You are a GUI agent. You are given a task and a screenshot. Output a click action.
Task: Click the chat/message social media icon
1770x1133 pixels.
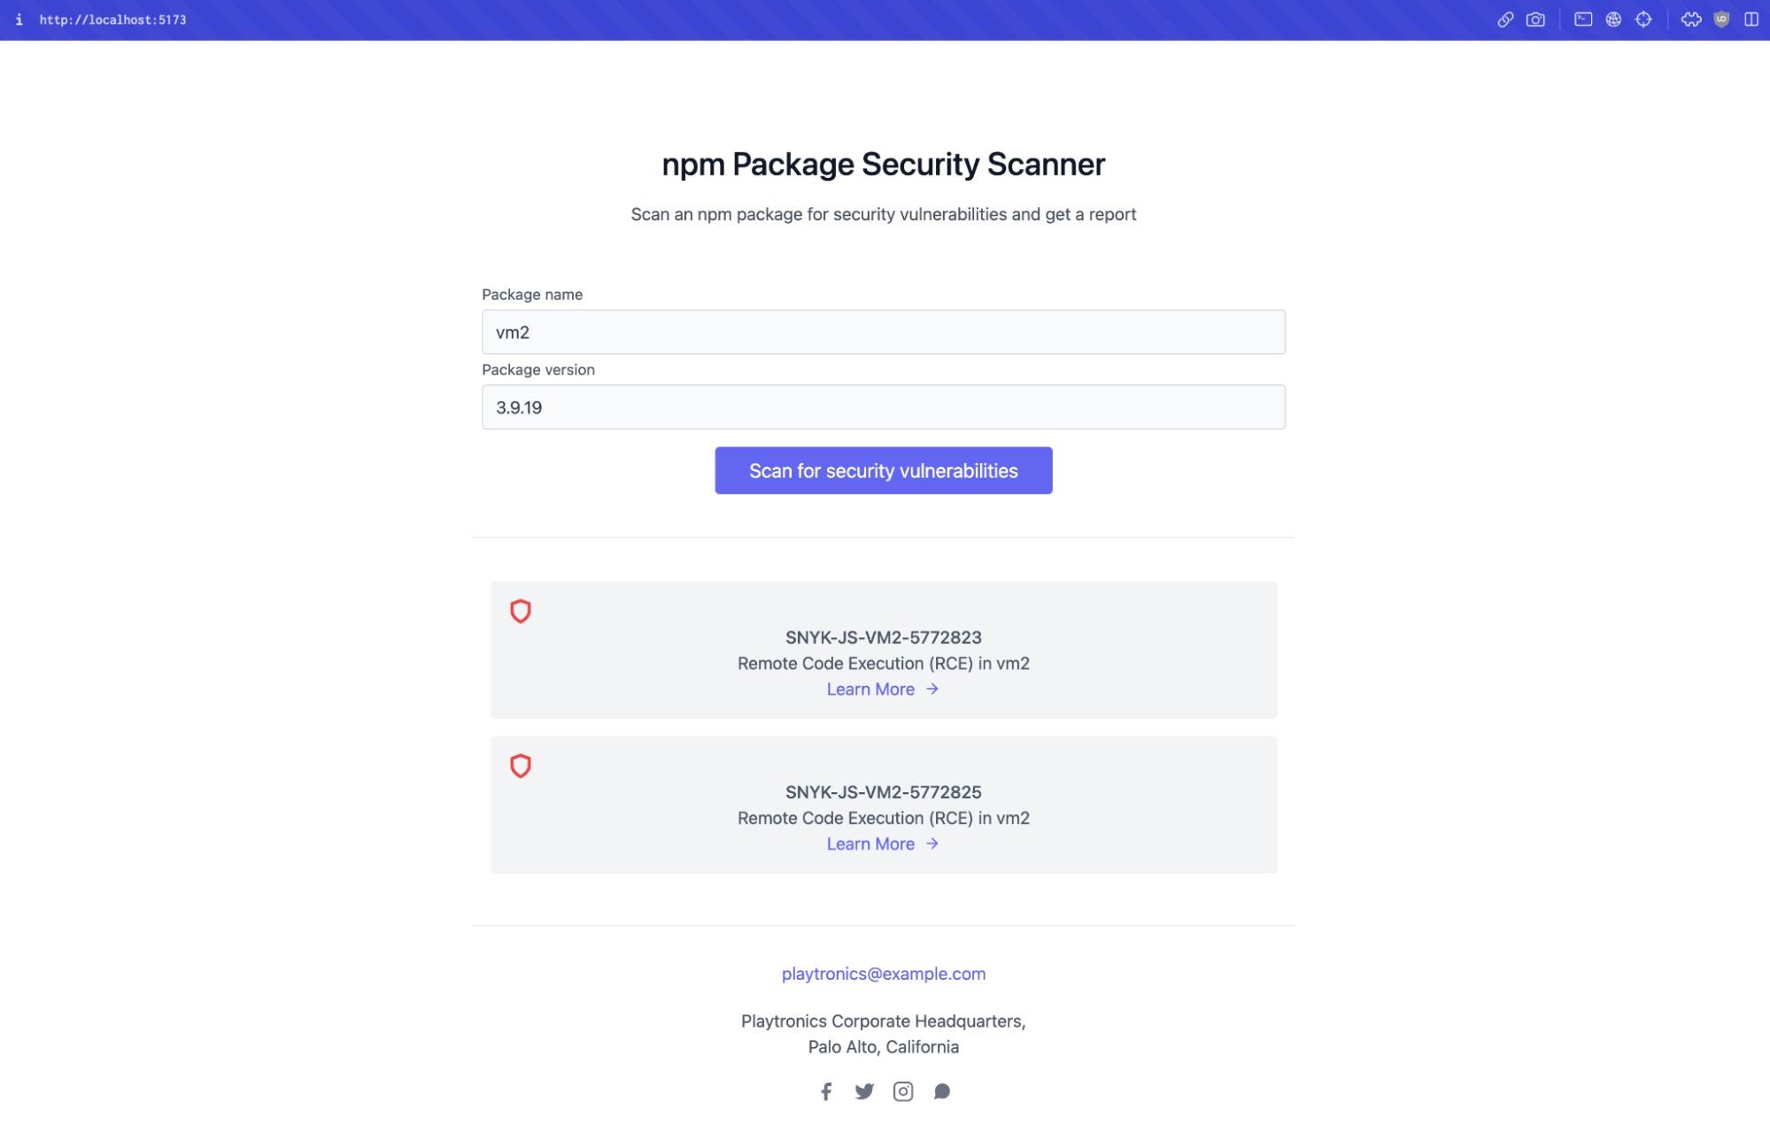pos(942,1091)
